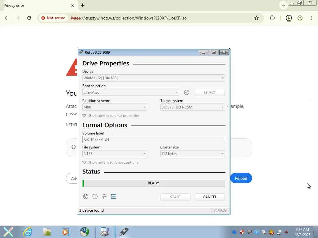Switch to the Rufus USB taskbar icon
Screen dimensions: 318x238
click(124, 232)
